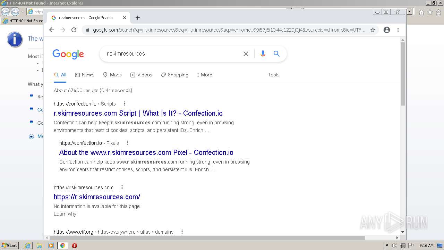This screenshot has width=444, height=250.
Task: Show hidden system tray icons
Action: 387,245
